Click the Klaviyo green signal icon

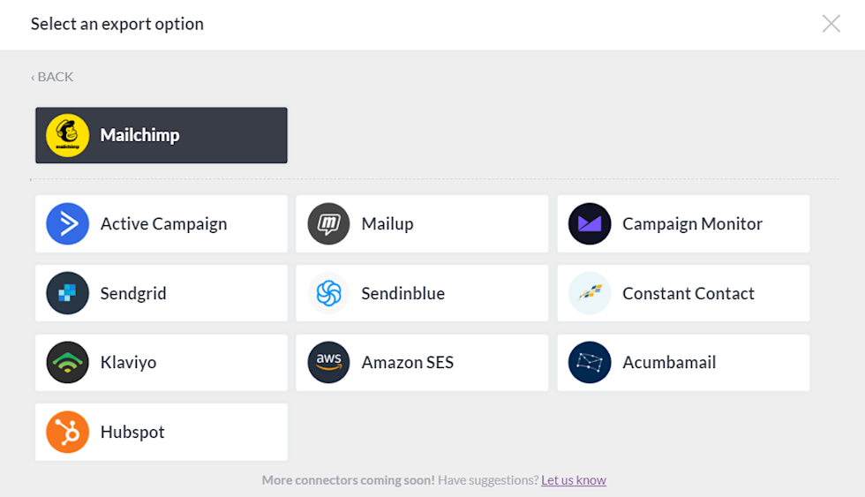[x=68, y=363]
